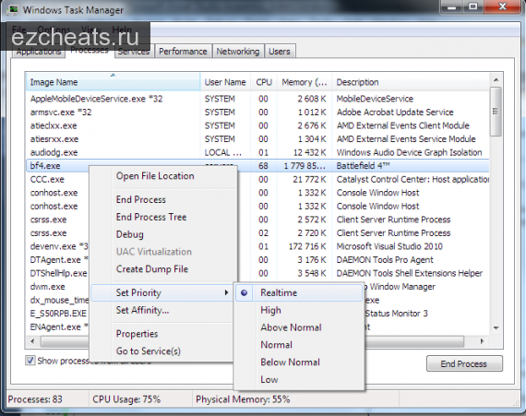Click Microsoft Visual Studio 2010 description
Viewport: 526px width, 416px height.
click(x=389, y=246)
